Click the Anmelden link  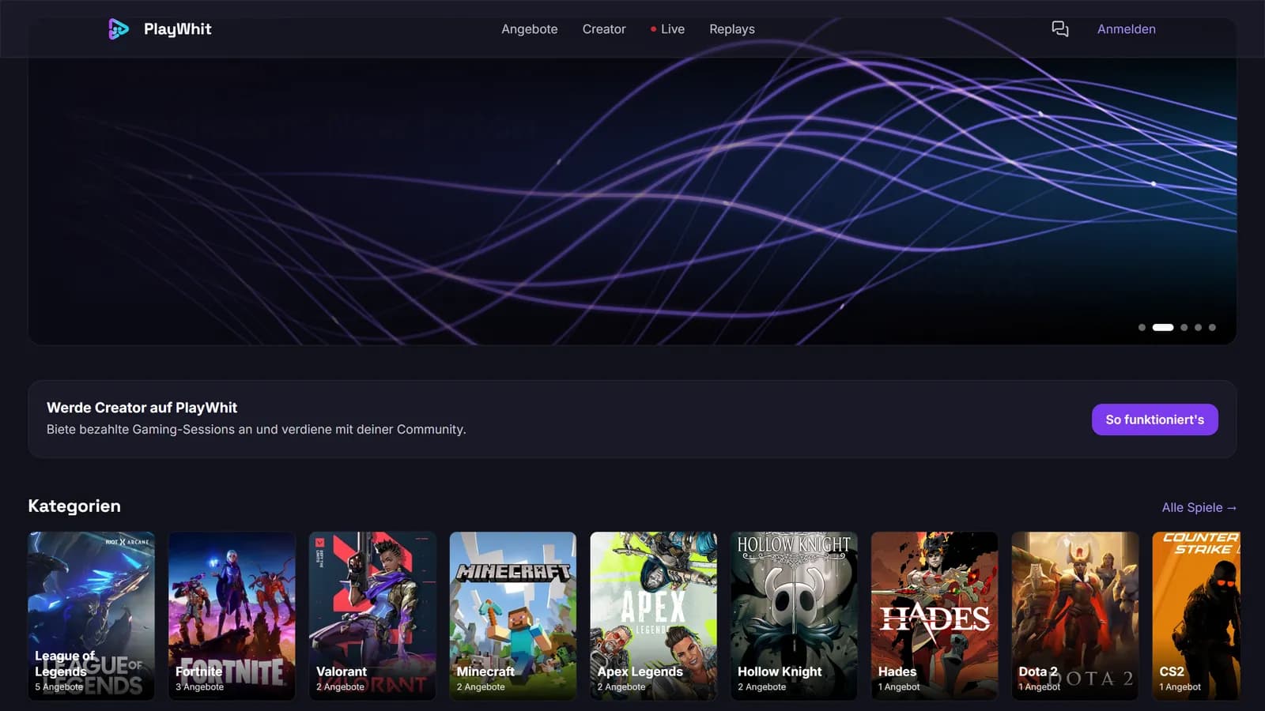[1126, 29]
